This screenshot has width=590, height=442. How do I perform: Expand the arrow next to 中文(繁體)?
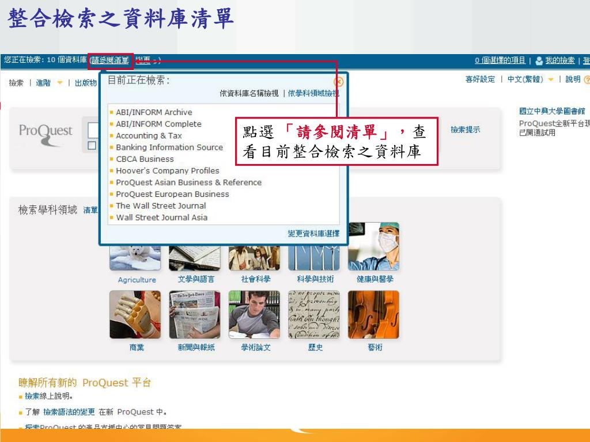[551, 79]
